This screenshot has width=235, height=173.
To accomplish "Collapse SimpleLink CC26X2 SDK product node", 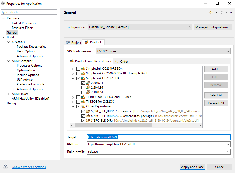I will click(x=73, y=78).
